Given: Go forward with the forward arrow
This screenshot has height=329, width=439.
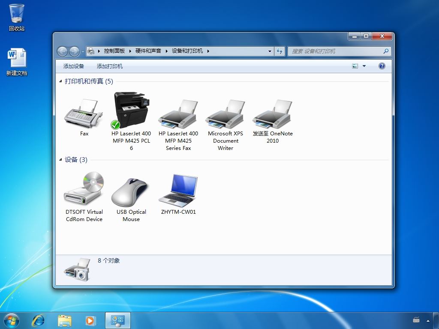Looking at the screenshot, I should coord(74,51).
